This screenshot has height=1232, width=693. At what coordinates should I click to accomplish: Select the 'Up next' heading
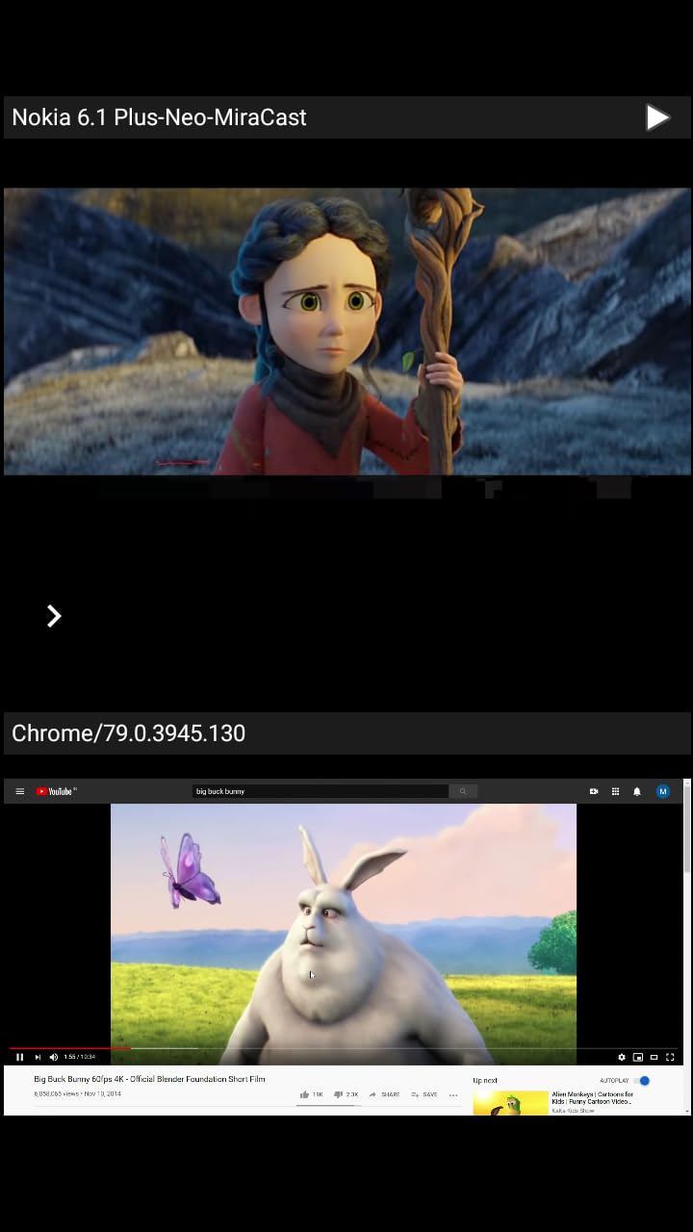pos(485,1081)
